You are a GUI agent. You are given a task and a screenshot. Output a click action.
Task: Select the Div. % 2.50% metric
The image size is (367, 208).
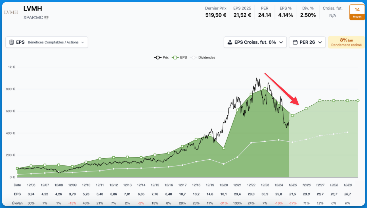[308, 15]
